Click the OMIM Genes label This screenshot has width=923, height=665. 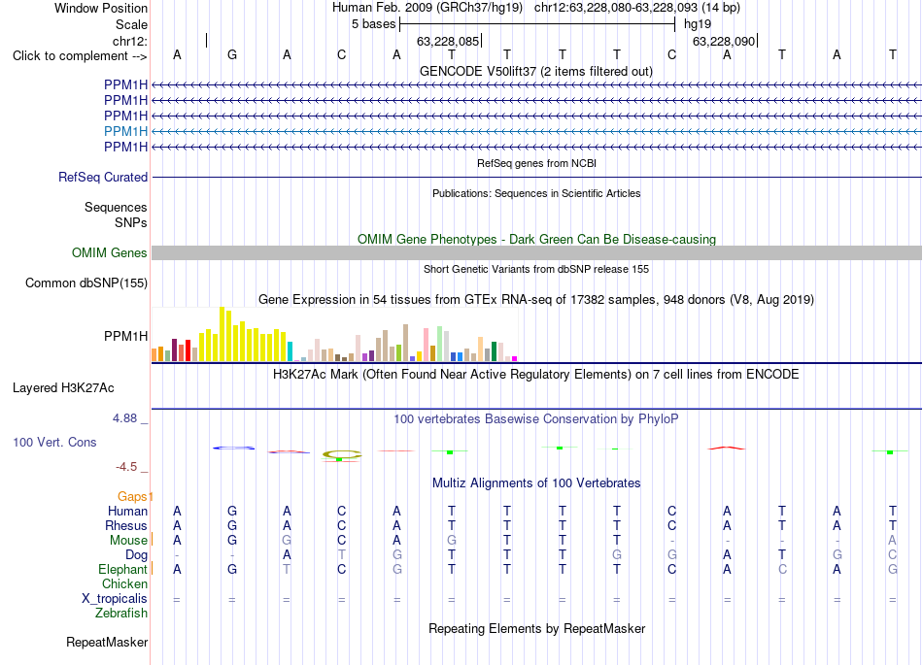click(x=110, y=252)
